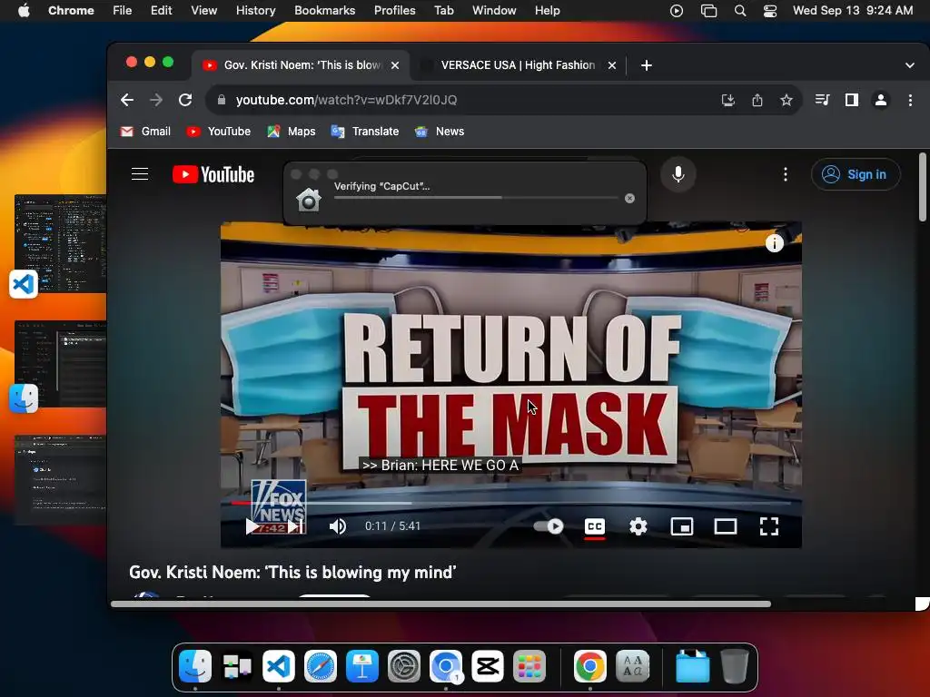Open a new tab
The width and height of the screenshot is (930, 697).
(x=647, y=65)
